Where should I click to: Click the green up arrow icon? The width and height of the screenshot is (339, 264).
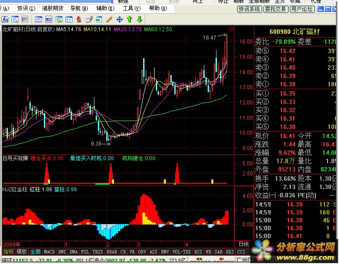point(130,19)
